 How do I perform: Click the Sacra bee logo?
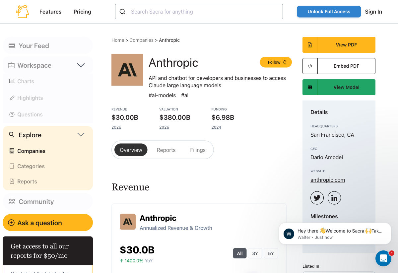pyautogui.click(x=22, y=12)
